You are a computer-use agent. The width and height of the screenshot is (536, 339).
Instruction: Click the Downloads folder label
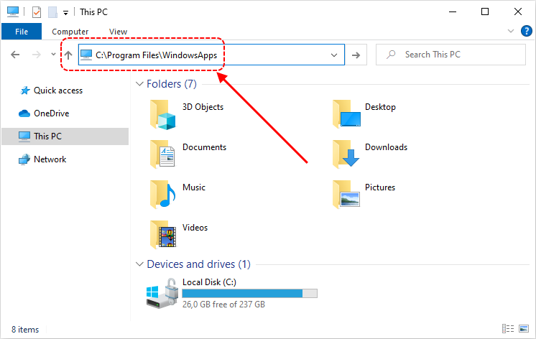coord(387,147)
